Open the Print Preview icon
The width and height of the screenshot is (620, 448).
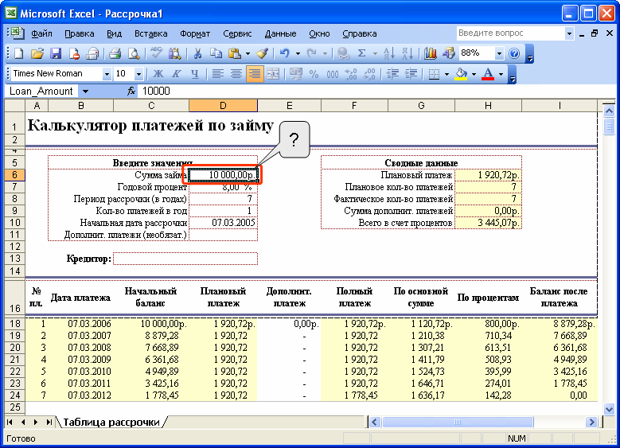coord(134,53)
